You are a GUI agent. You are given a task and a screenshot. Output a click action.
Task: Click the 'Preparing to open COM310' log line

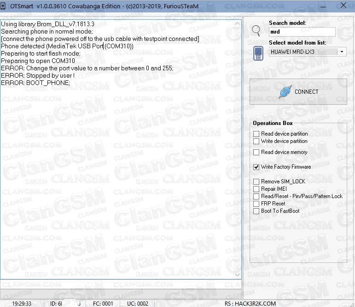pyautogui.click(x=38, y=61)
